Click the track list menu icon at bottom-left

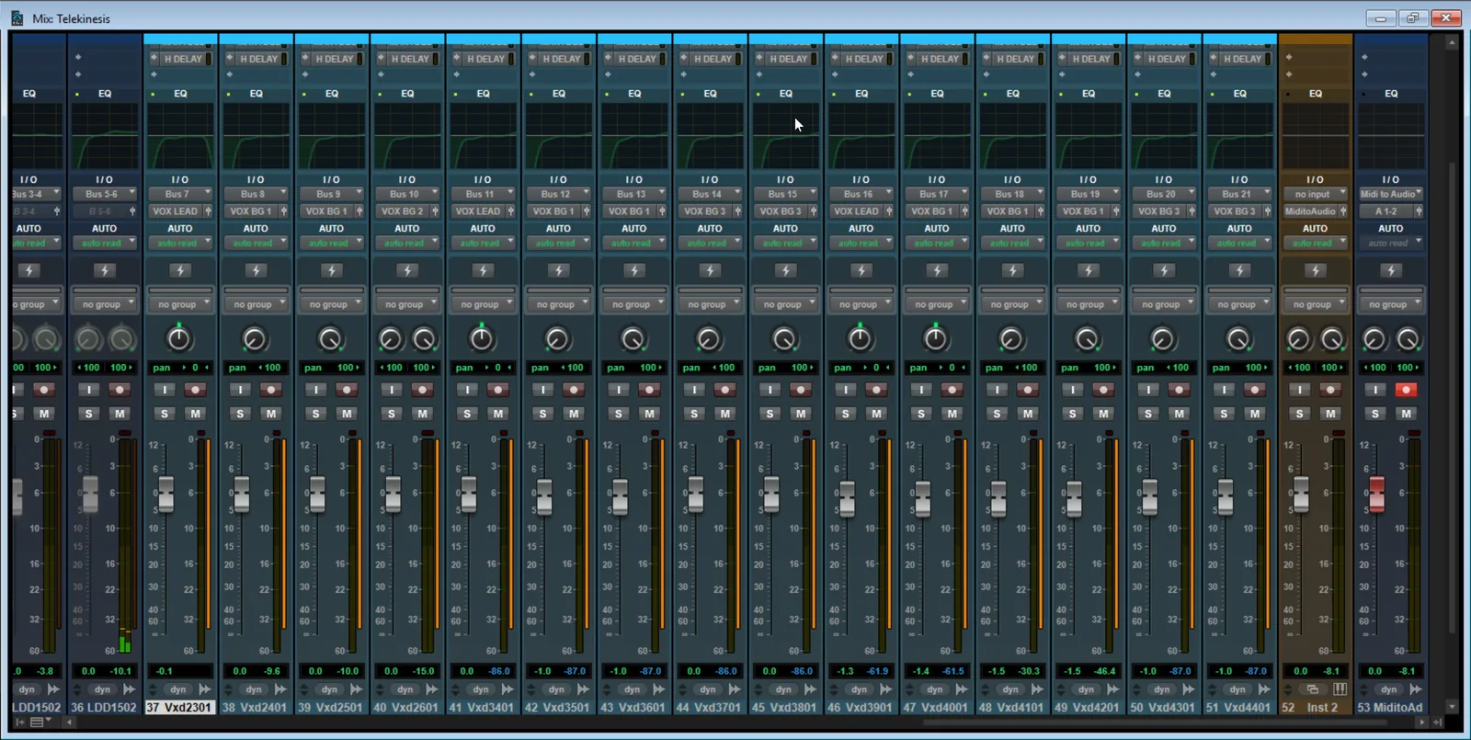point(39,723)
